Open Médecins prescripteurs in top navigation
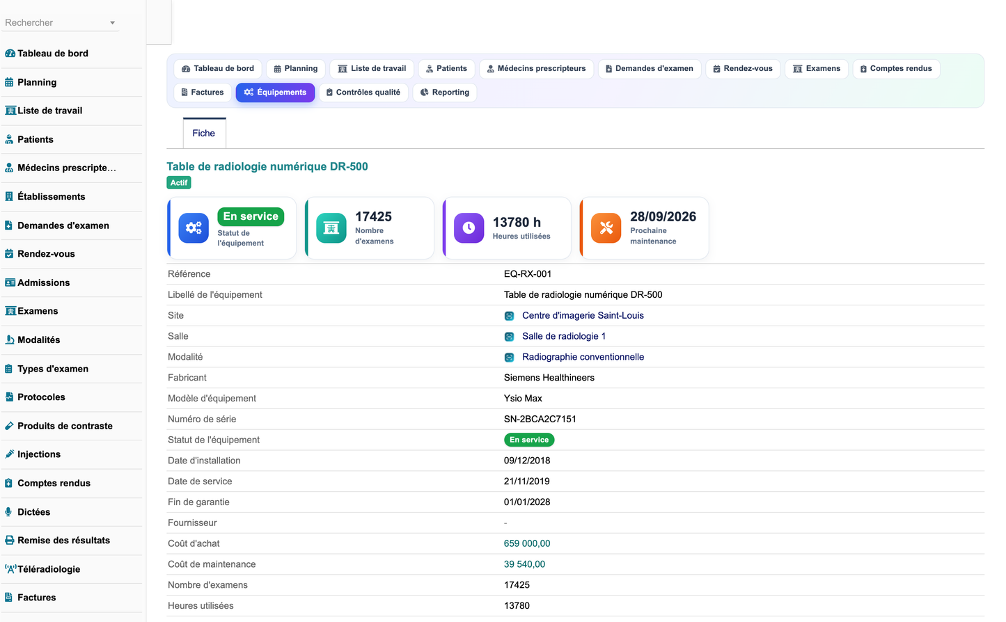Viewport: 1006px width, 622px height. (x=537, y=69)
